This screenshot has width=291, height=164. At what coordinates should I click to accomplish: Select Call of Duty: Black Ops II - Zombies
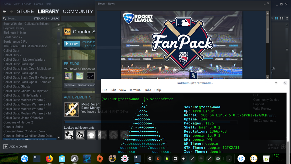coord(27,82)
